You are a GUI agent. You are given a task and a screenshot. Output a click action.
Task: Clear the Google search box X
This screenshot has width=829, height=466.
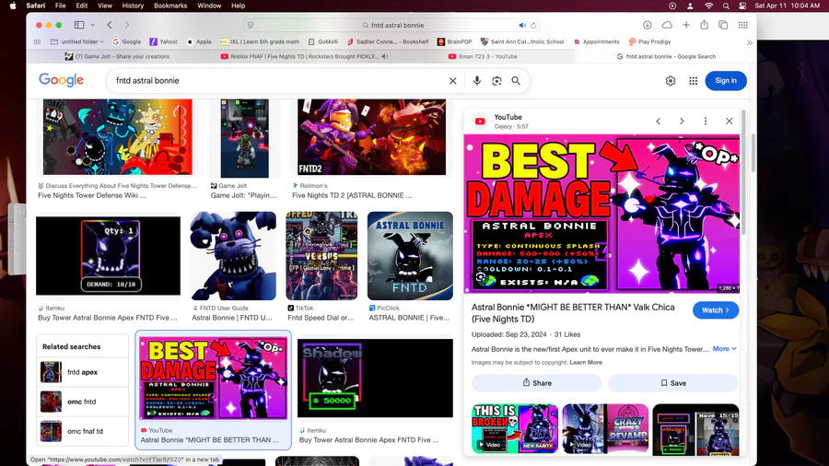pyautogui.click(x=452, y=81)
